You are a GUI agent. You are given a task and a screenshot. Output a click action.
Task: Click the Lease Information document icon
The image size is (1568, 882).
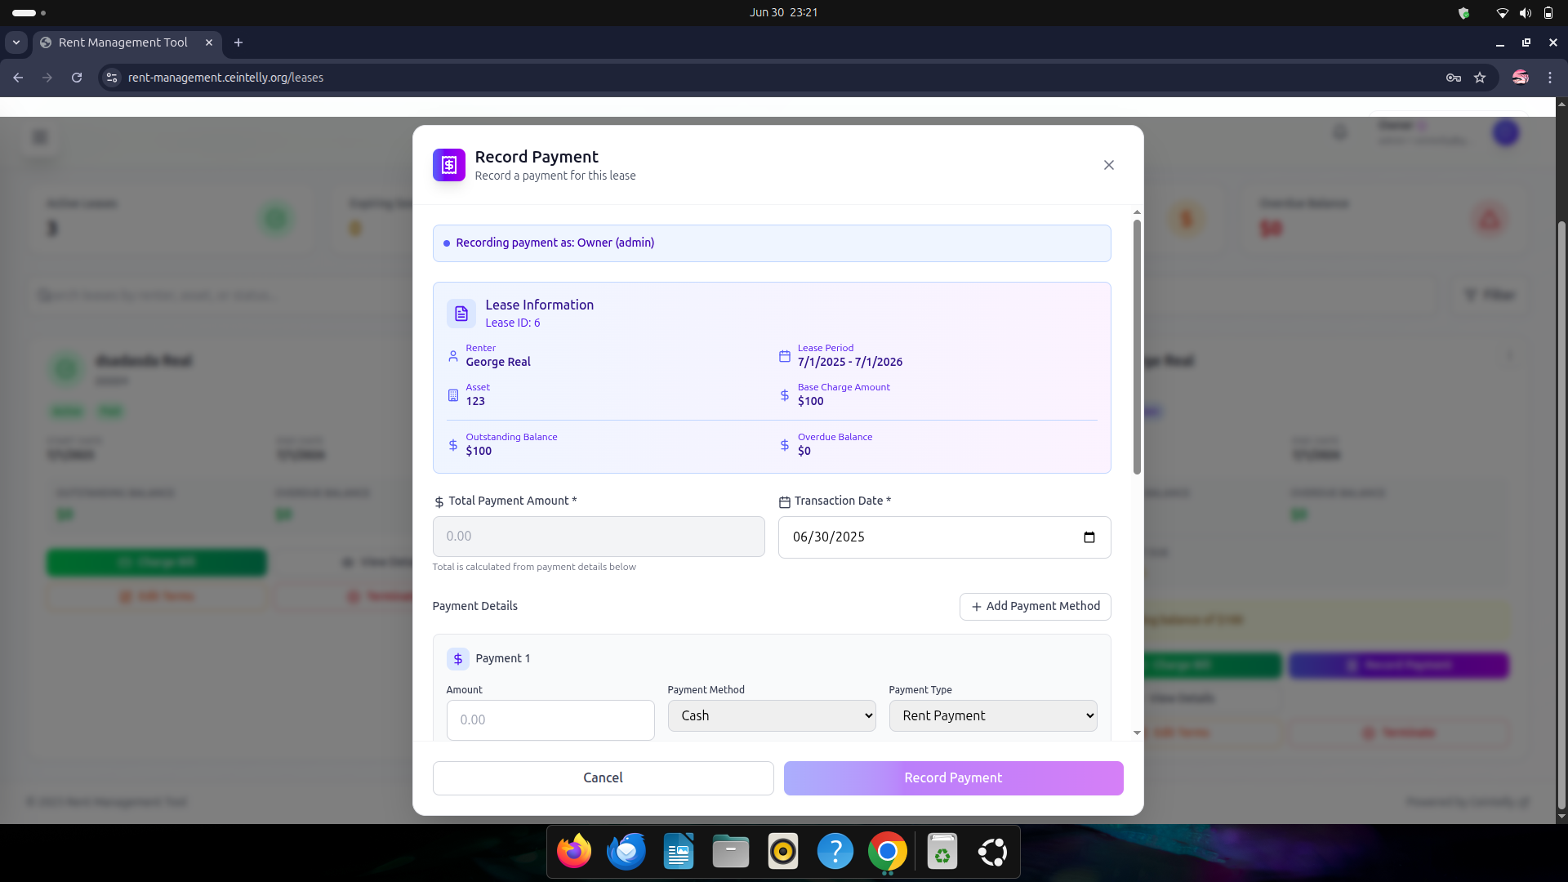(461, 314)
